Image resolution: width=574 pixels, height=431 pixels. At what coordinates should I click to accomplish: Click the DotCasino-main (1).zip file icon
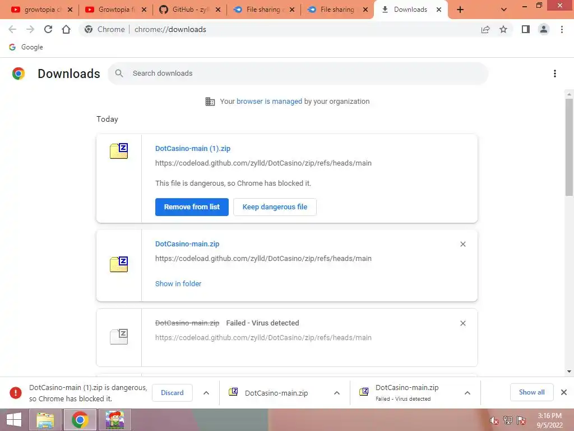click(119, 150)
